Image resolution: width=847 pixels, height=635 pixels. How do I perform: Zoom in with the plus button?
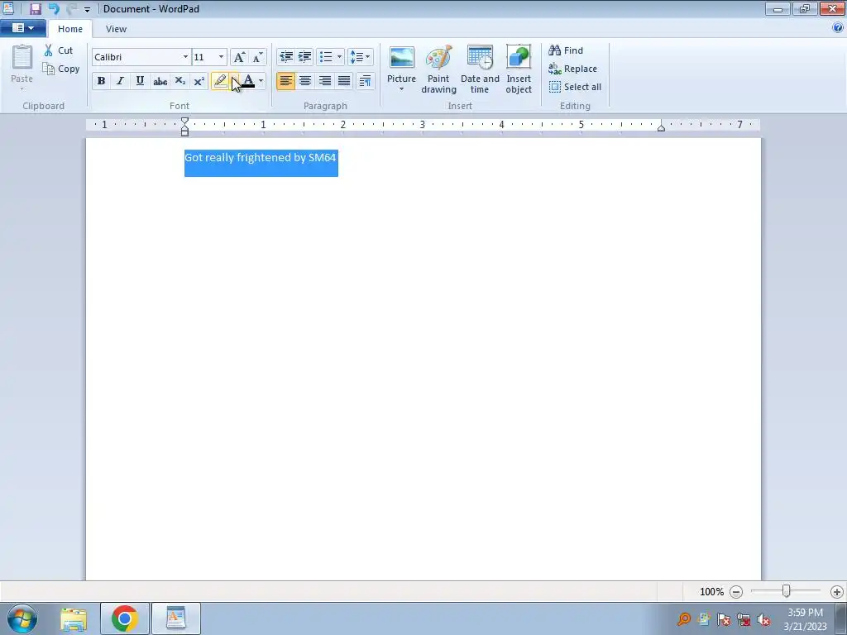[x=837, y=592]
